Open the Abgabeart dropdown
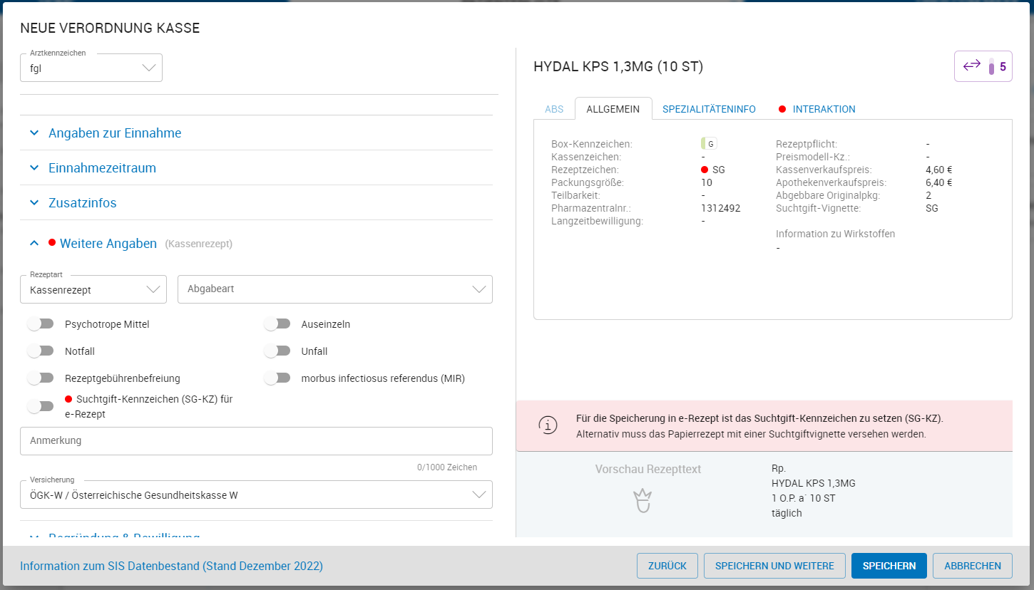This screenshot has height=590, width=1034. click(x=335, y=289)
